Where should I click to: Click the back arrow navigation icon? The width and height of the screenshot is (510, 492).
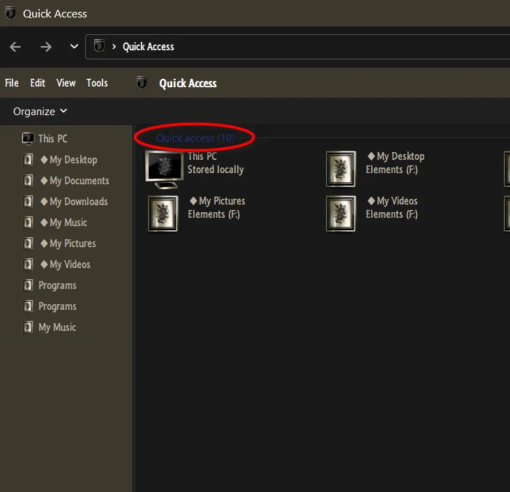(x=15, y=47)
